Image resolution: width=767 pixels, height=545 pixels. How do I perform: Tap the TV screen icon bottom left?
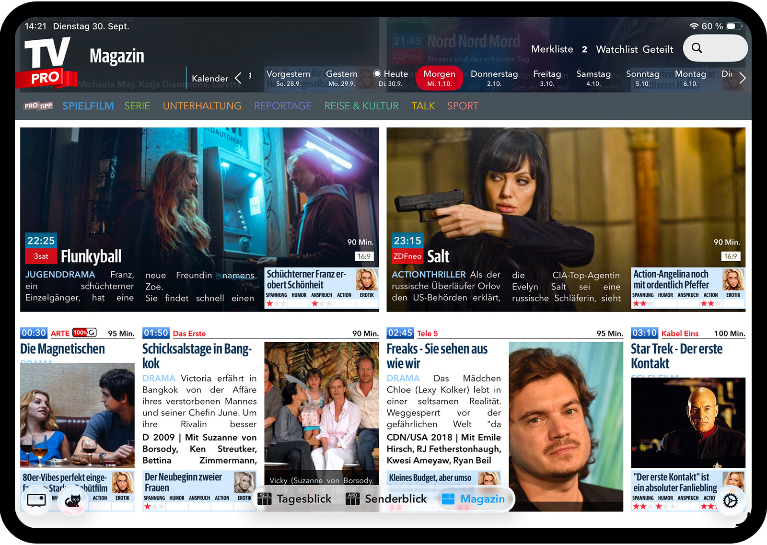[x=36, y=500]
